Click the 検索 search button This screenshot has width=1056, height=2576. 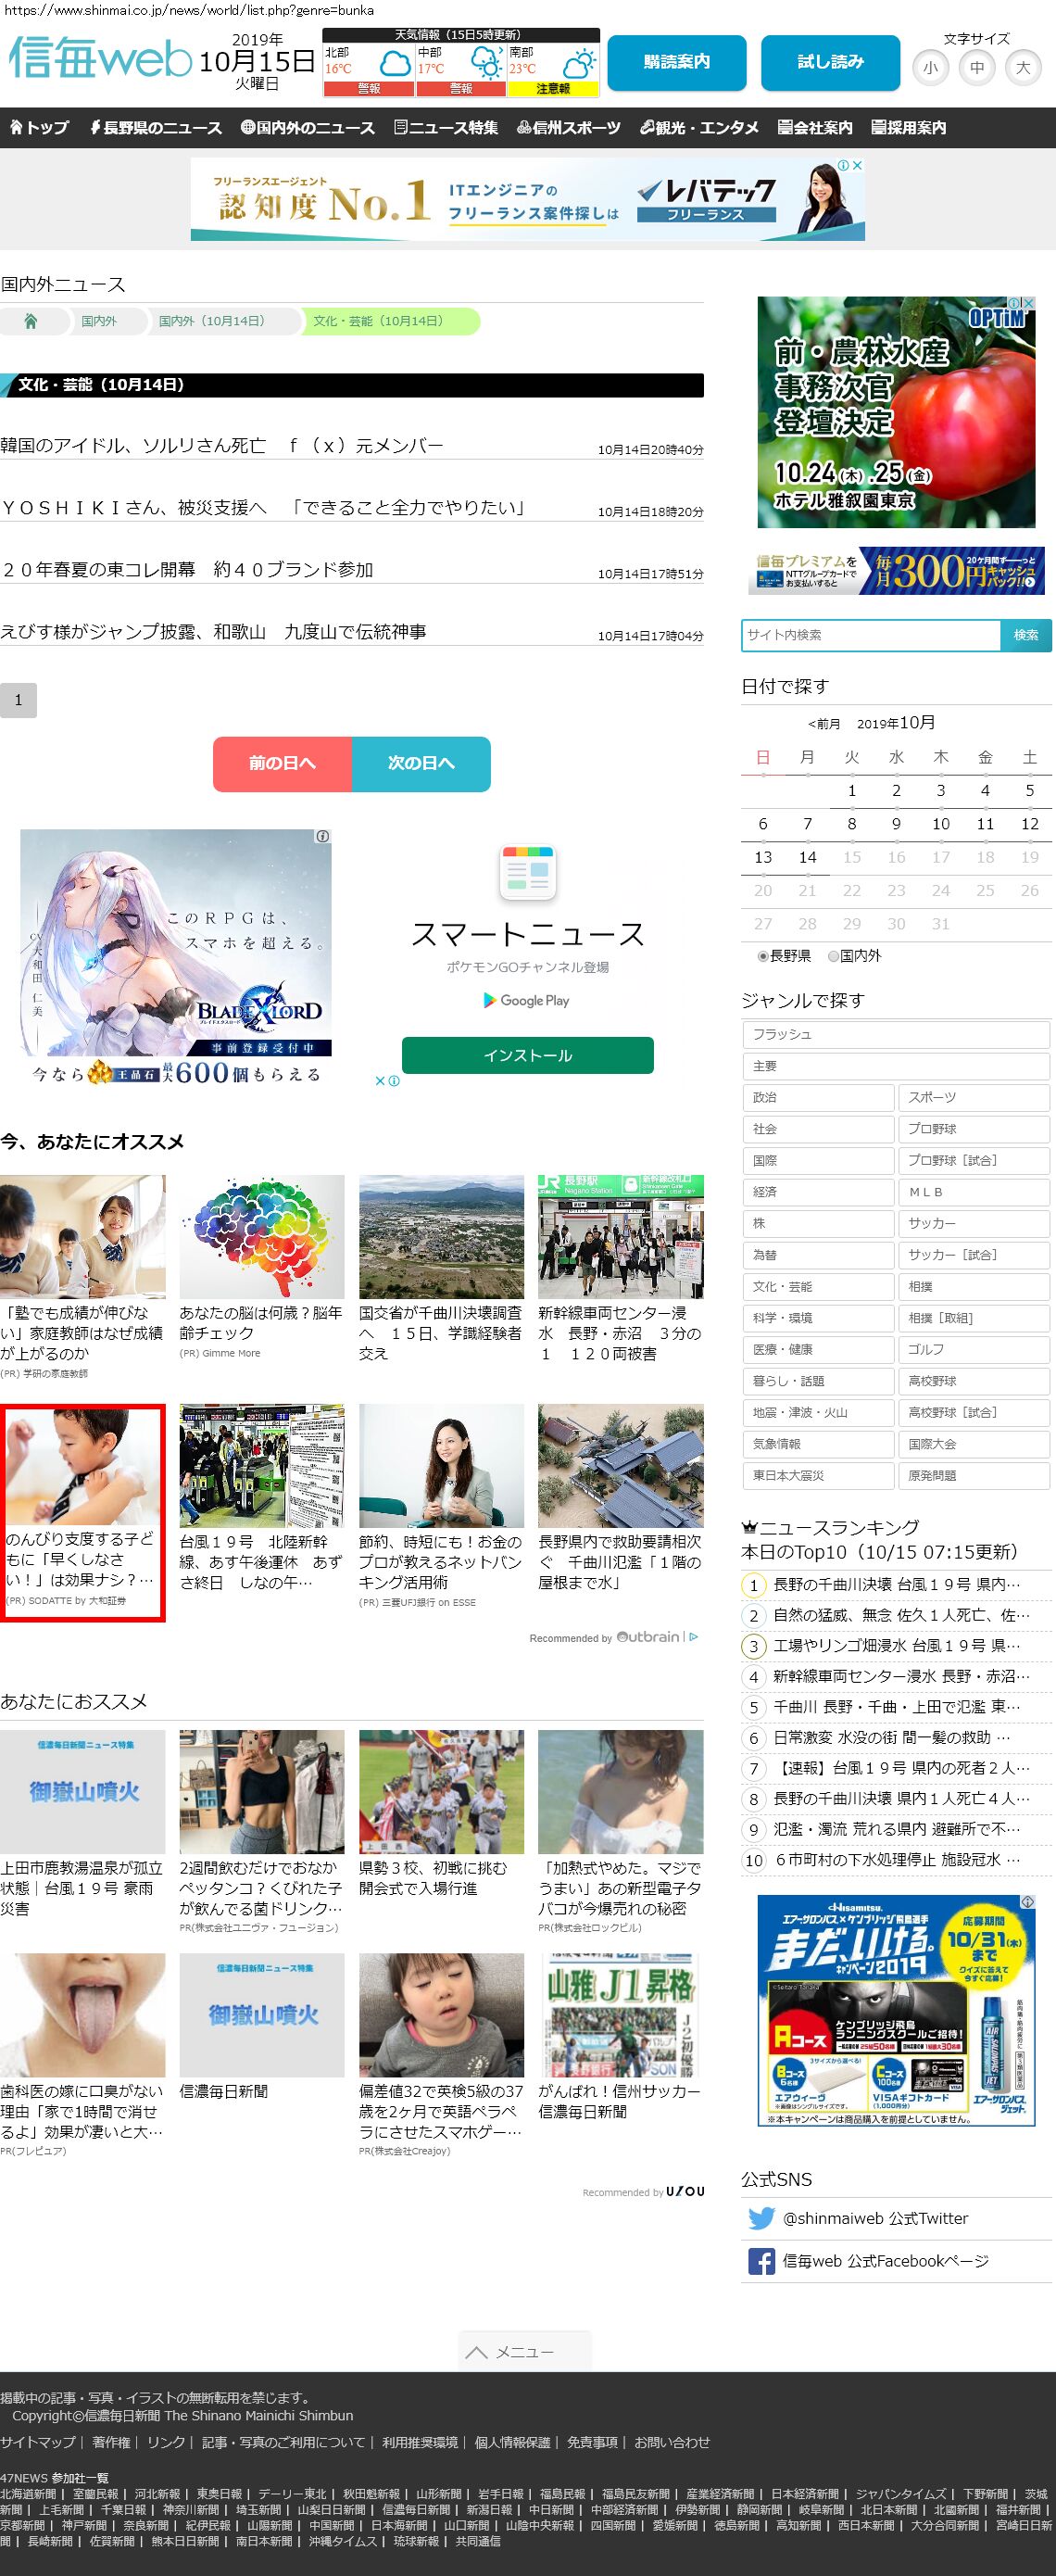(x=1026, y=635)
